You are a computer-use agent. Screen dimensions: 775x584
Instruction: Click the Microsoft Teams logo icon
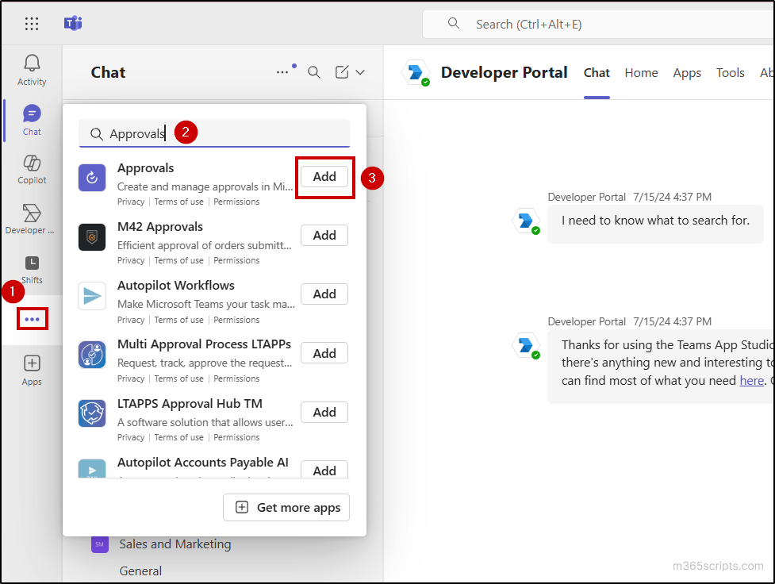[72, 24]
